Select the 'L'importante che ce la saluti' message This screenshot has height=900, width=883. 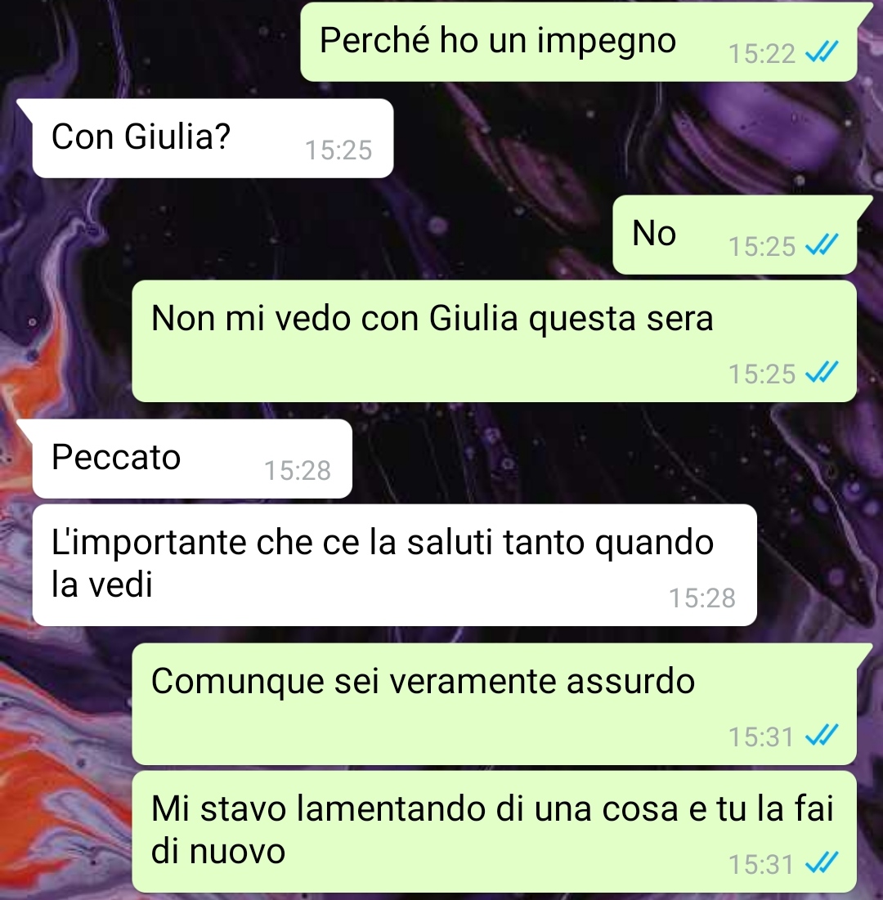click(394, 565)
